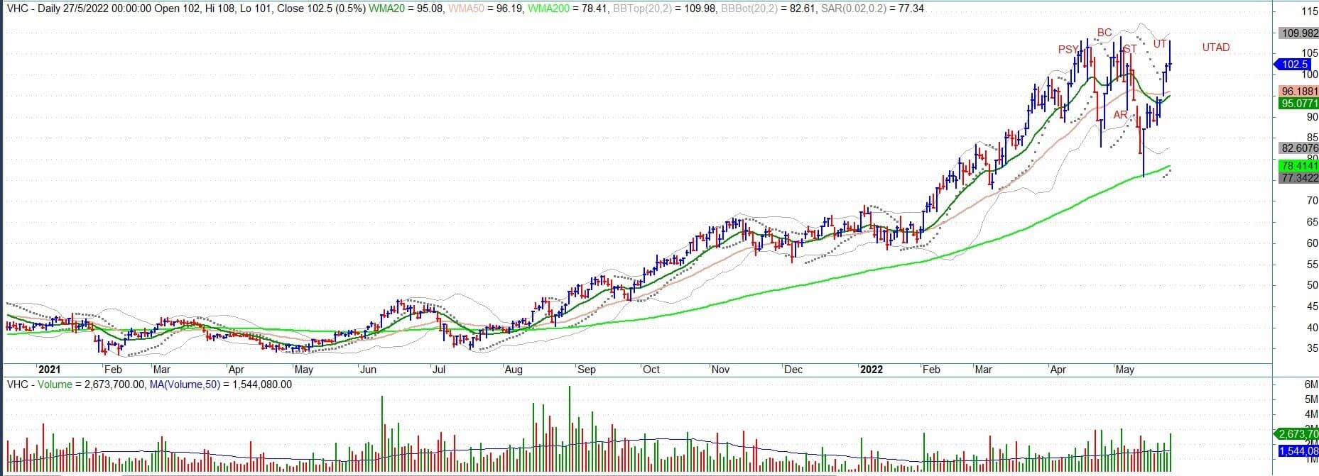Image resolution: width=1319 pixels, height=476 pixels.
Task: Click the 109.982 upper band price tag
Action: pos(1298,33)
